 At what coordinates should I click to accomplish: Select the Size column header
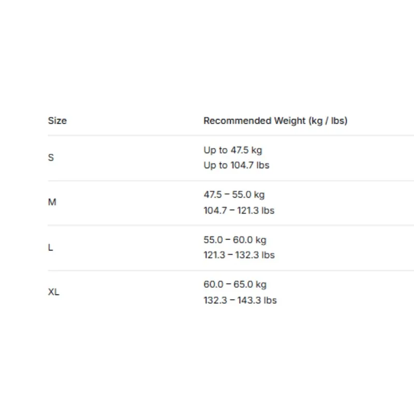coord(57,121)
